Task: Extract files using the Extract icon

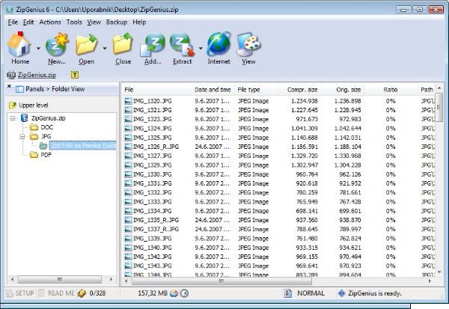Action: [182, 46]
